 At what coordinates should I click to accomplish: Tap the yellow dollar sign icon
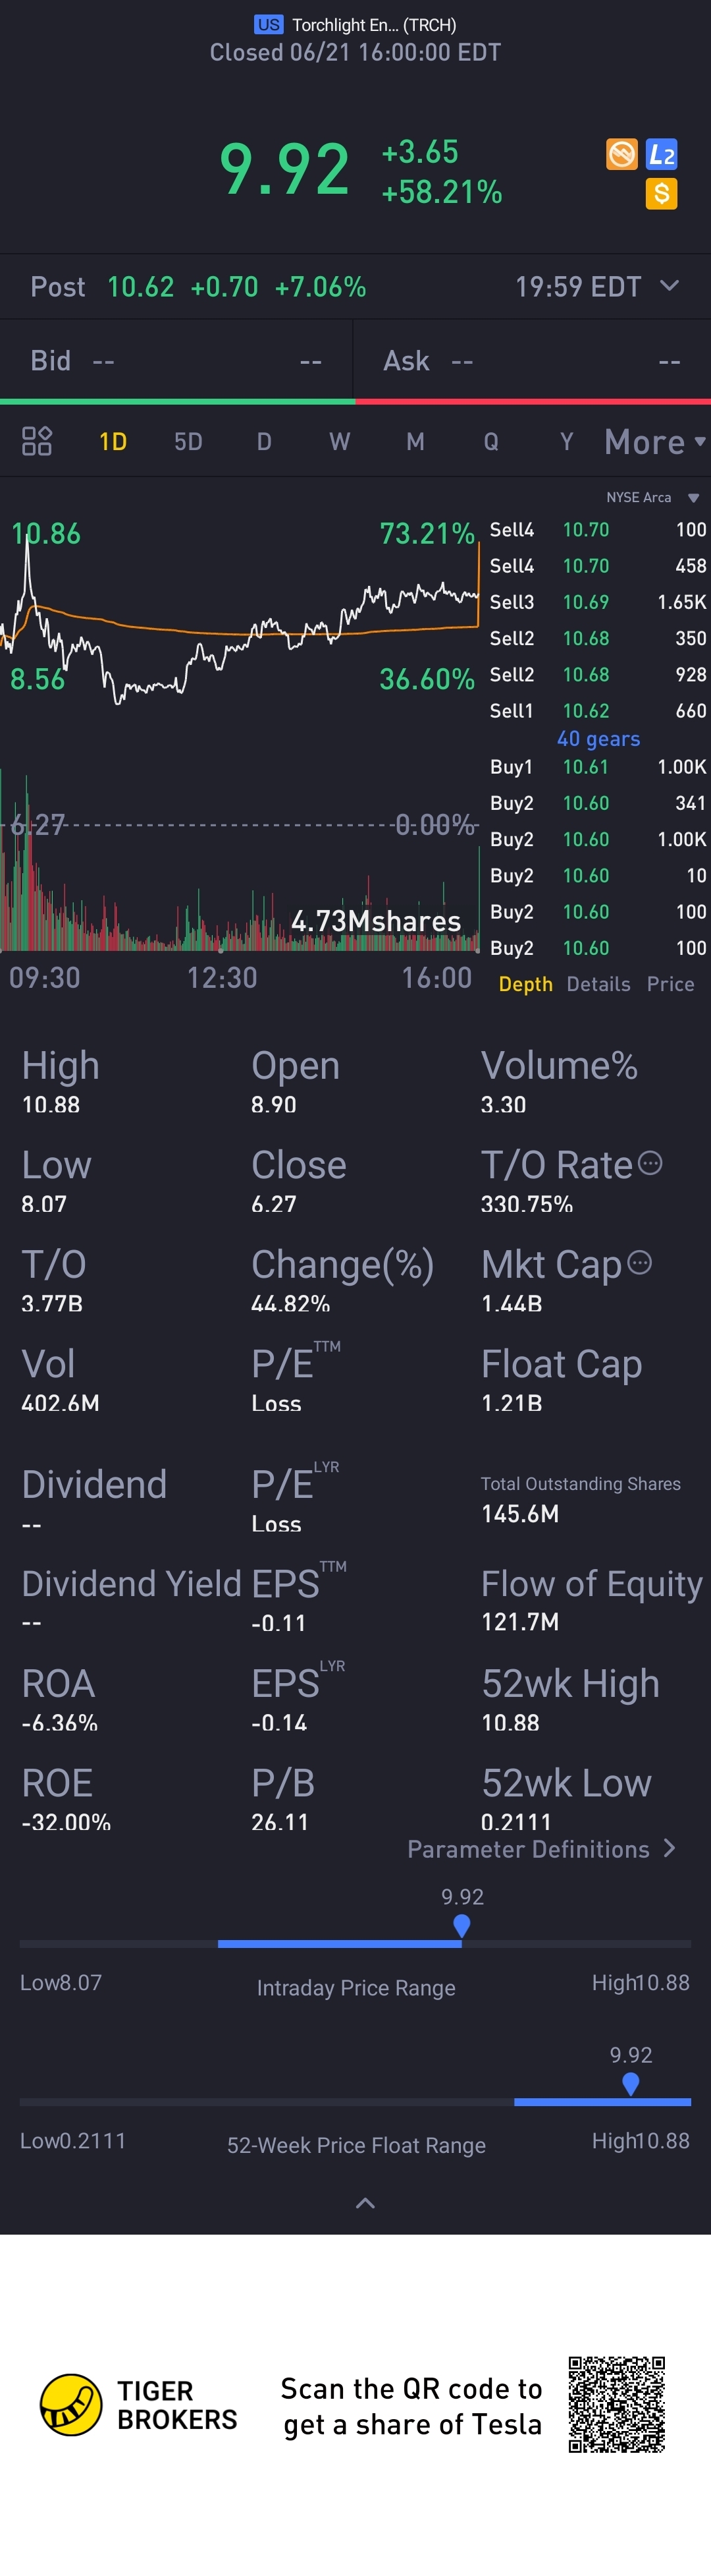coord(661,194)
